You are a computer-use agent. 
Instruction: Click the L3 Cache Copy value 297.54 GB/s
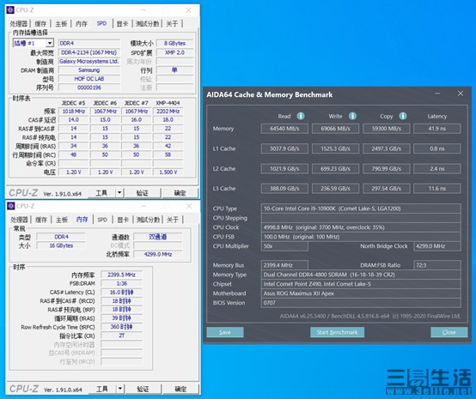[387, 189]
